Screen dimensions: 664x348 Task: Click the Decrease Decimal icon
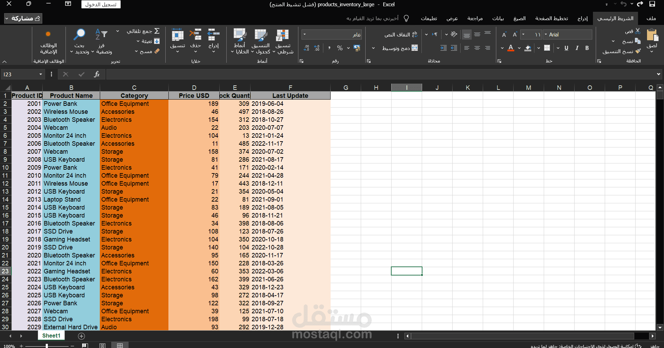point(306,48)
